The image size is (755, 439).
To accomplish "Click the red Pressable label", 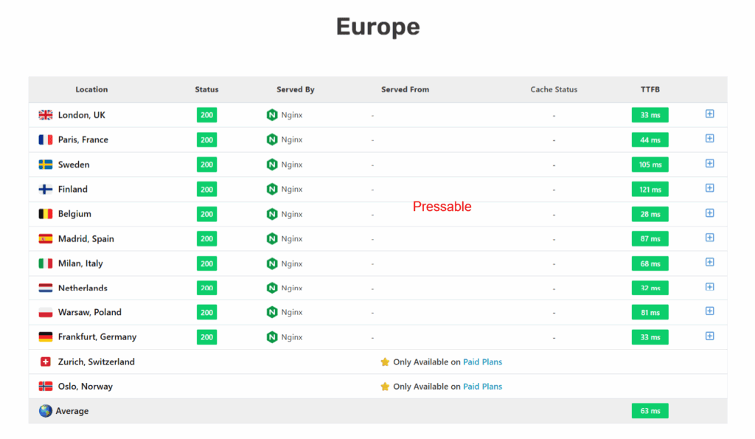I will click(442, 207).
